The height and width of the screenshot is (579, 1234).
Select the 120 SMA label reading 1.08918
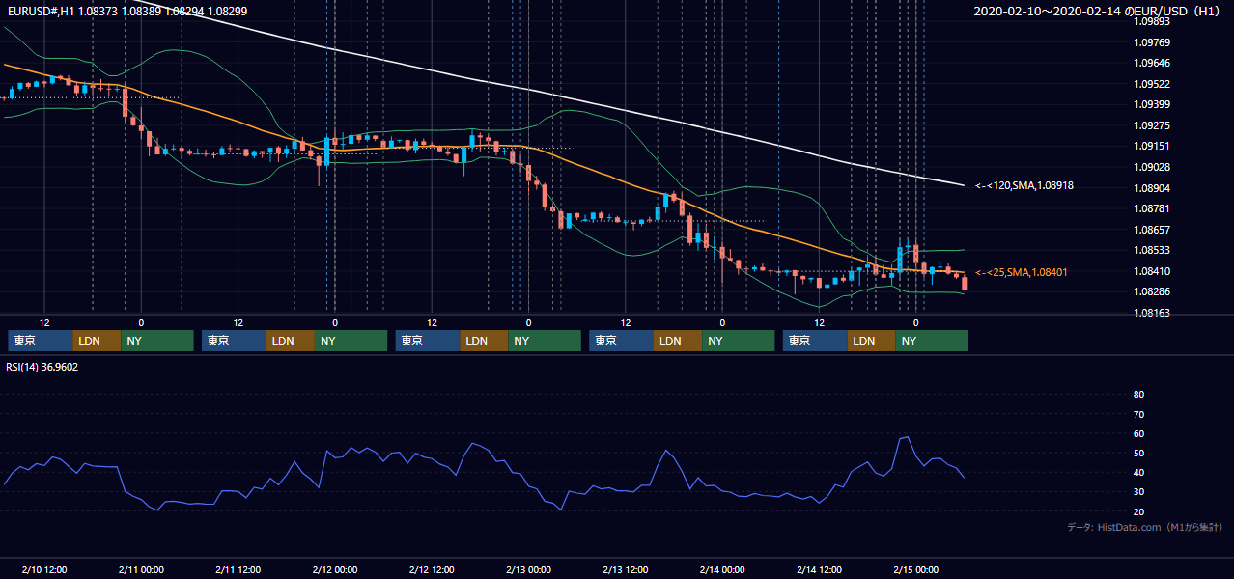point(1024,185)
